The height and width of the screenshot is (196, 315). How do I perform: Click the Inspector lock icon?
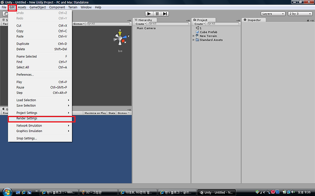[308, 20]
